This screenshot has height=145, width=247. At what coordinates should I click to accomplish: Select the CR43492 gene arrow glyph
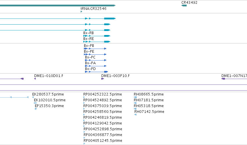pos(184,5)
